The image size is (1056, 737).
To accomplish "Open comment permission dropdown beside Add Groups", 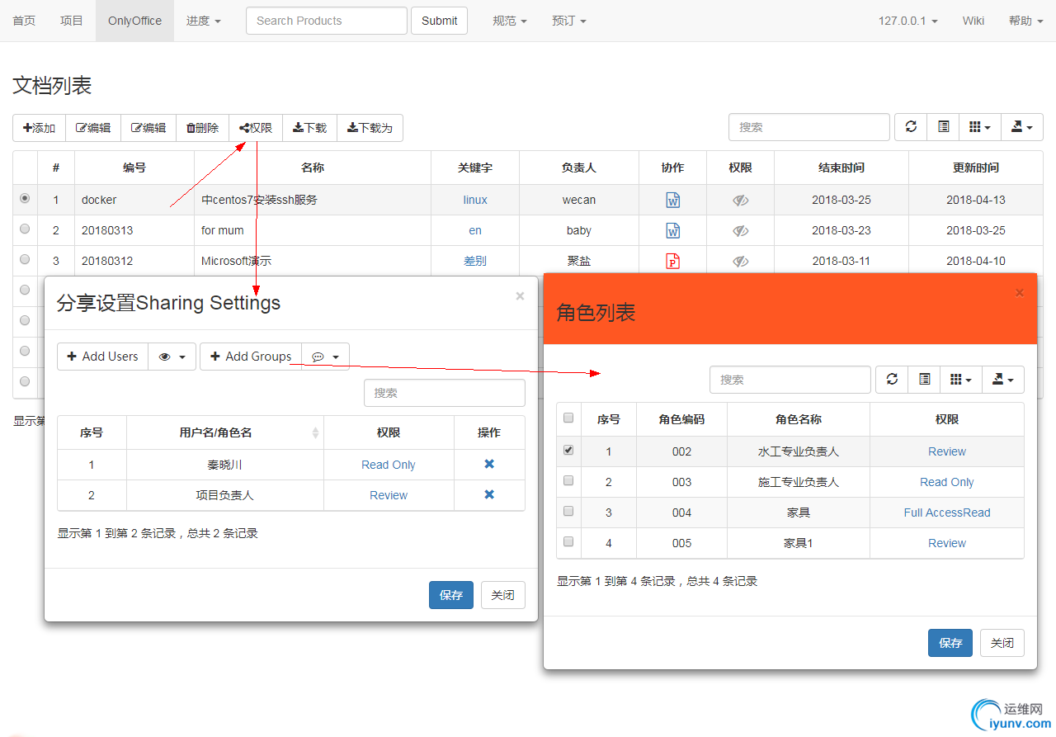I will 326,357.
